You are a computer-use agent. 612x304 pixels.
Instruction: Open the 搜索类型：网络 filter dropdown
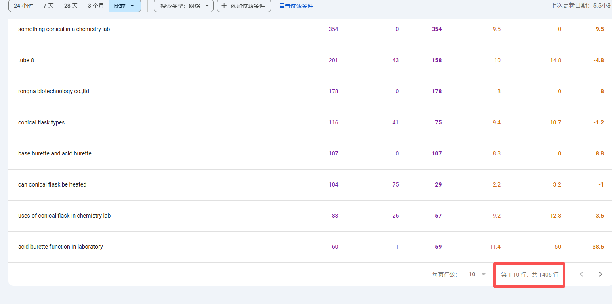coord(183,6)
